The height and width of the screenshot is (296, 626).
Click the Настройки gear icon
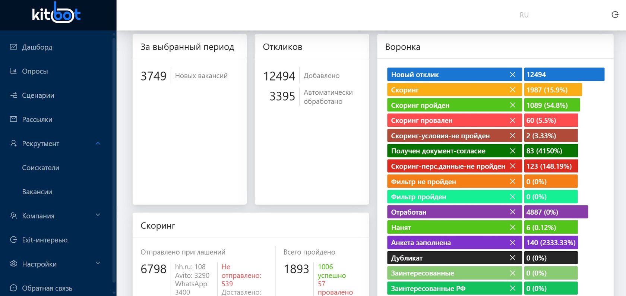tap(13, 264)
